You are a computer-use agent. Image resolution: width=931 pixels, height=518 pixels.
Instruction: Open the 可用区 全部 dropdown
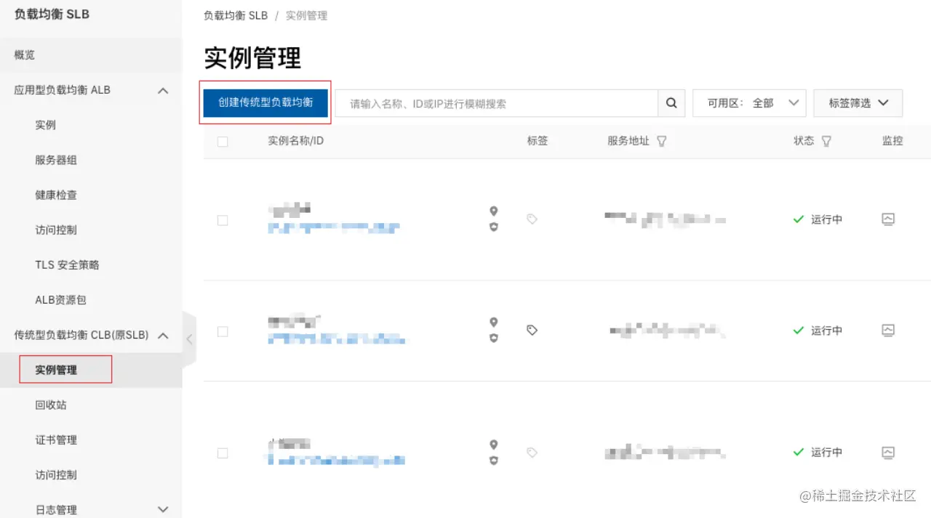click(749, 103)
